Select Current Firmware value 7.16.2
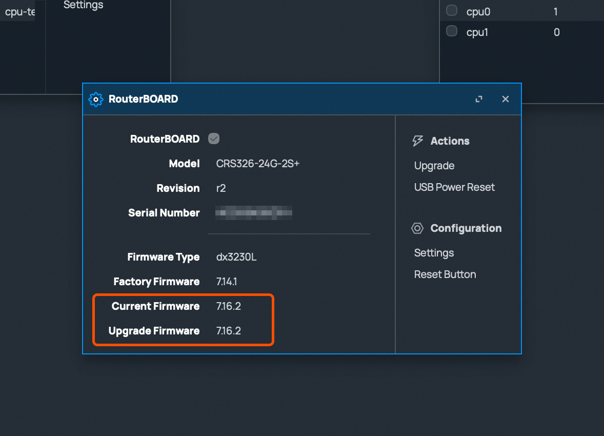 [x=229, y=306]
